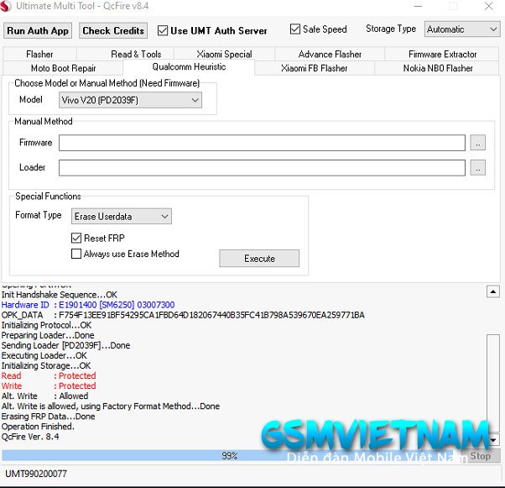The width and height of the screenshot is (505, 488).
Task: Click the UMT990200077 serial in status bar
Action: [x=36, y=474]
